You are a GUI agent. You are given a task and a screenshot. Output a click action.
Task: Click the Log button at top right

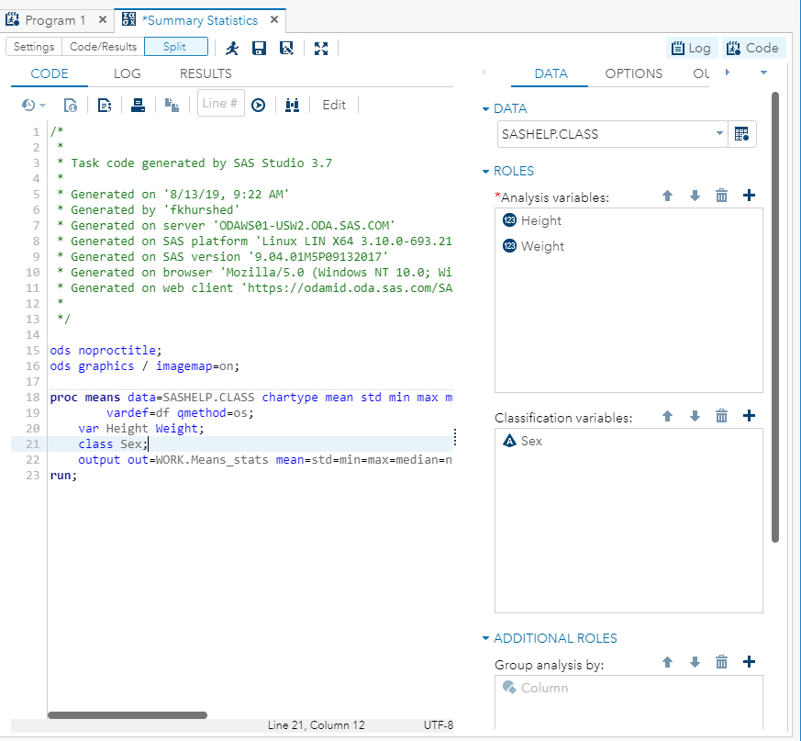[691, 48]
